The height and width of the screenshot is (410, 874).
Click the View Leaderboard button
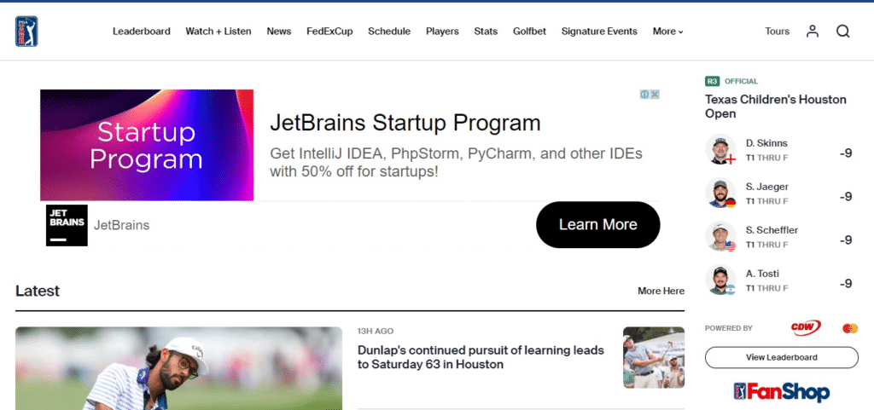(781, 357)
